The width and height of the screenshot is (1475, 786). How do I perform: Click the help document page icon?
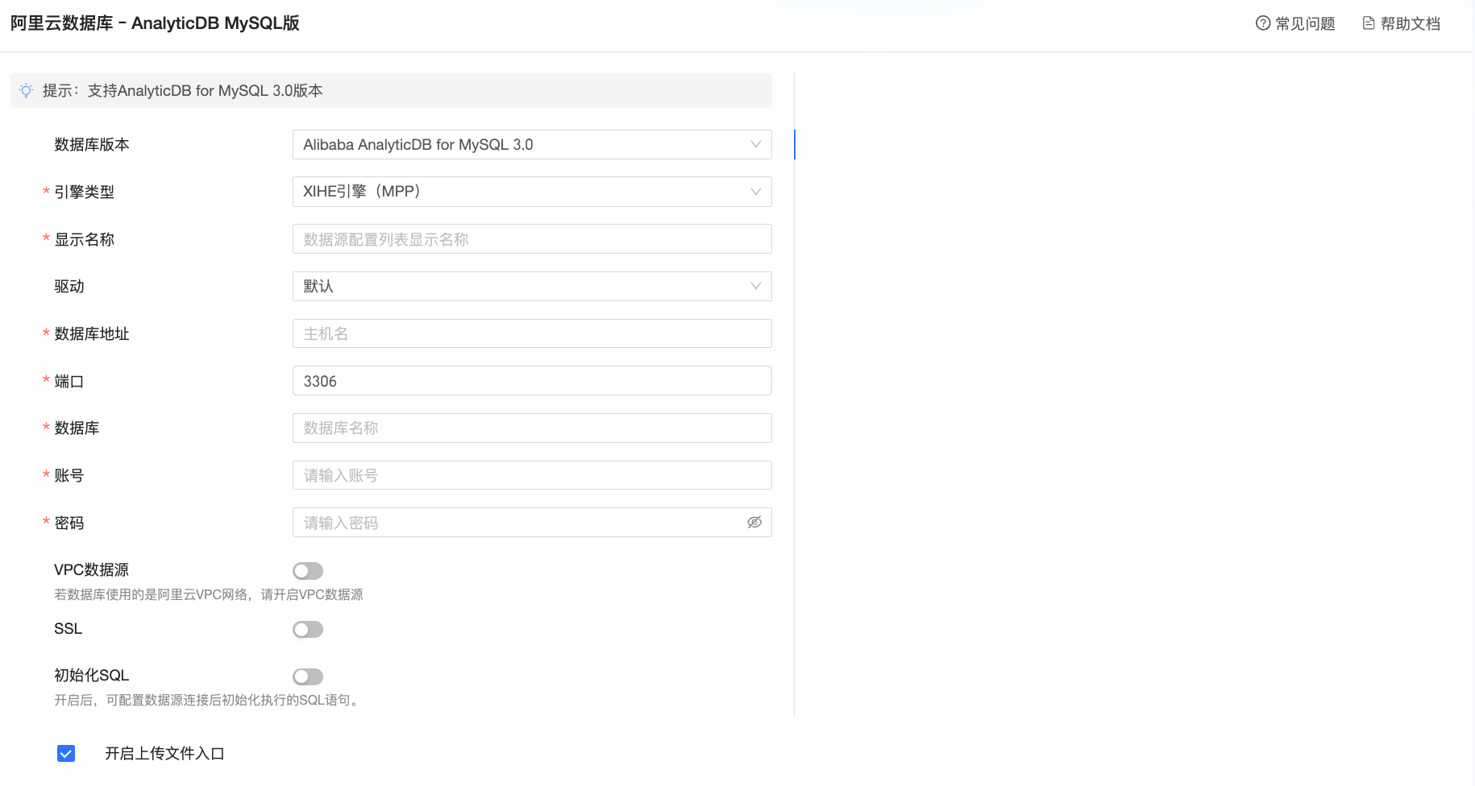(x=1369, y=23)
